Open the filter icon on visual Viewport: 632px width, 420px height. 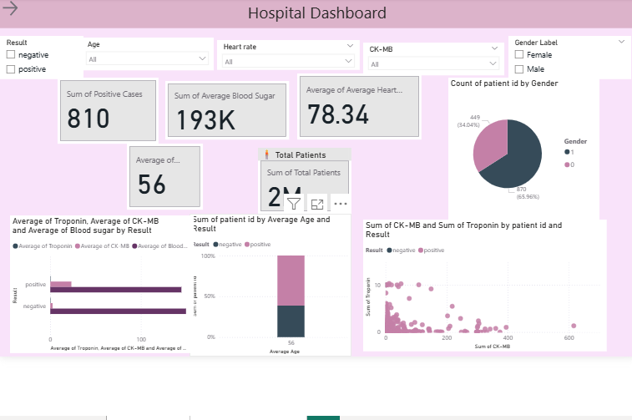(x=294, y=203)
